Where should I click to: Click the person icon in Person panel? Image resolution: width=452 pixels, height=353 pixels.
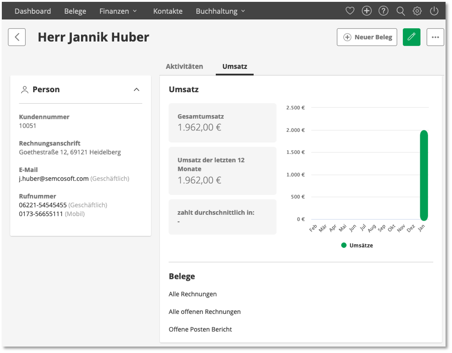25,90
